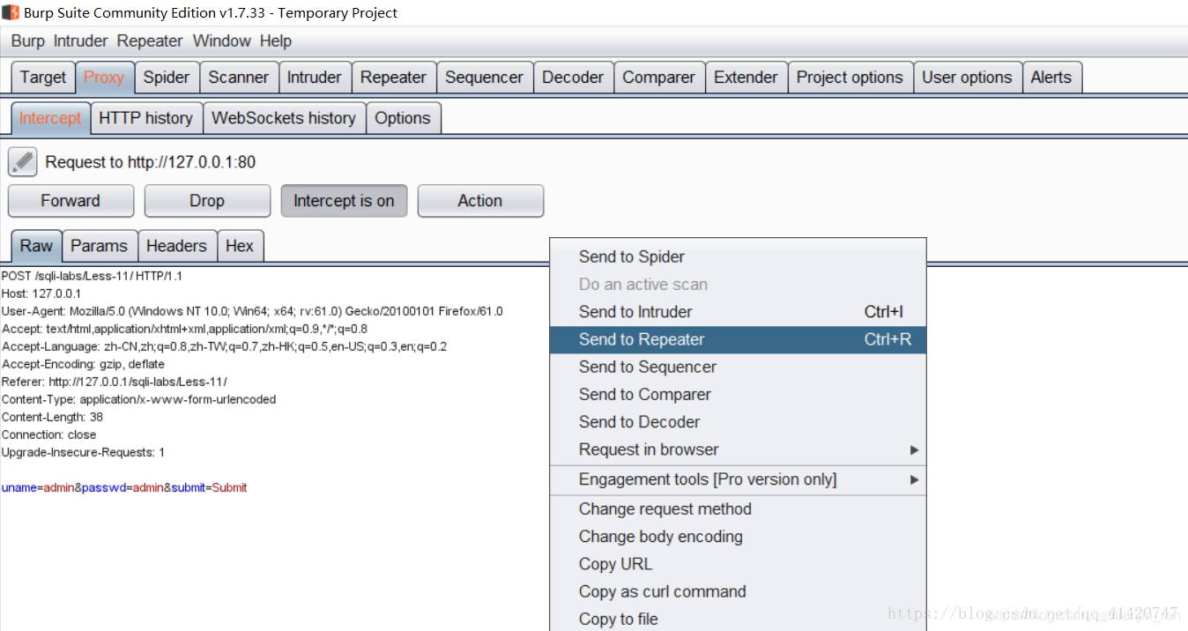The width and height of the screenshot is (1188, 631).
Task: Choose Send to Comparer from context menu
Action: click(738, 394)
